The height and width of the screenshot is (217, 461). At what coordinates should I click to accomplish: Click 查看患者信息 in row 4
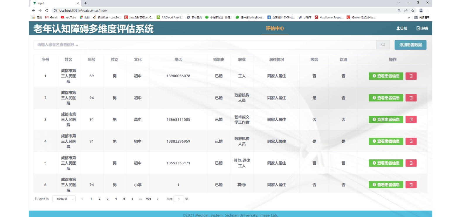tap(386, 141)
